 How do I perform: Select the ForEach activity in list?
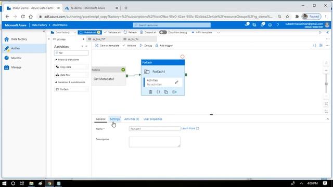click(71, 89)
